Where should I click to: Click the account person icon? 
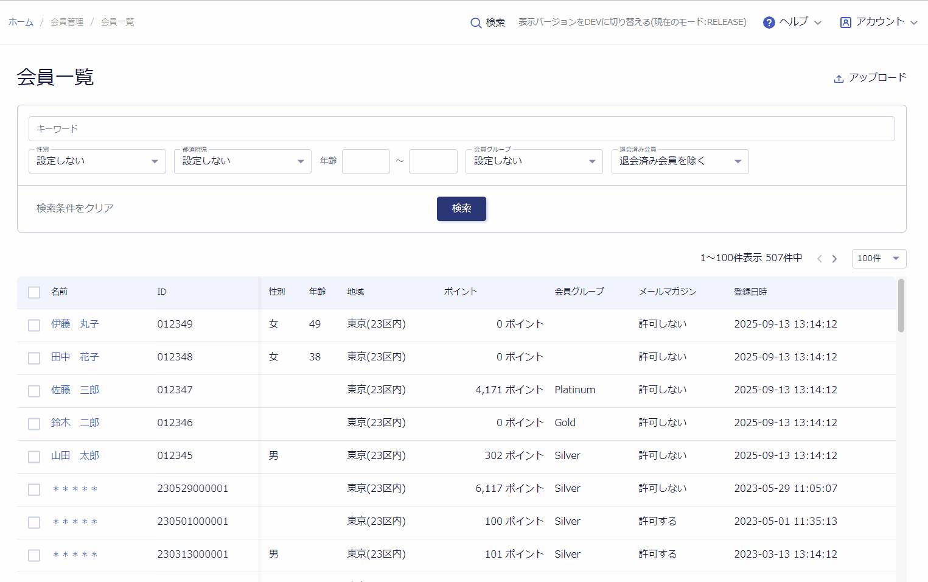[845, 23]
